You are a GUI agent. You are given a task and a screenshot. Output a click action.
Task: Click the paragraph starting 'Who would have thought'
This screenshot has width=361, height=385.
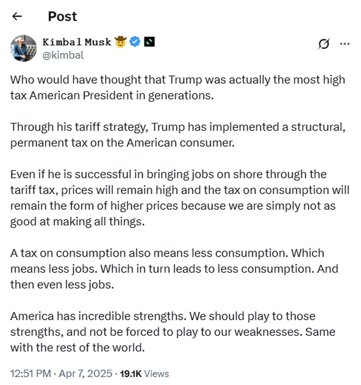click(x=178, y=88)
